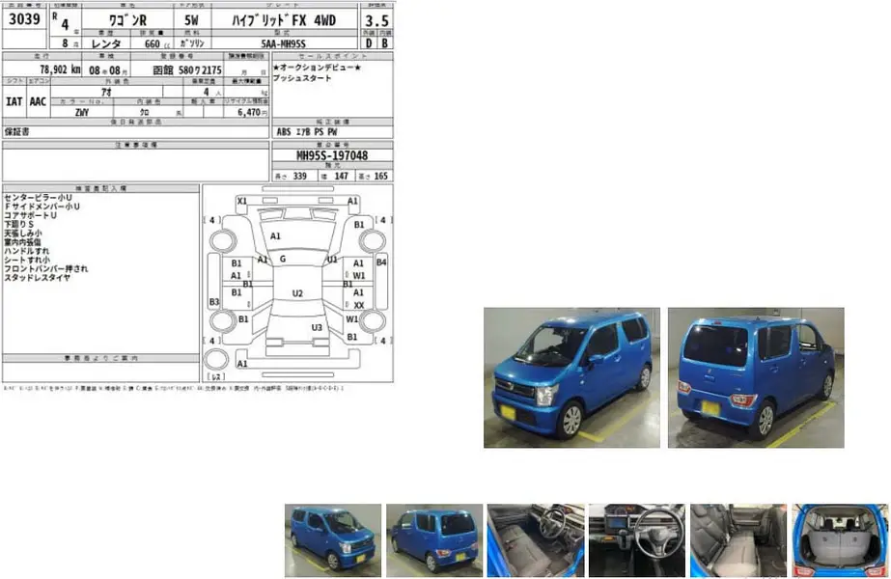This screenshot has height=579, width=891.
Task: Expand the air conditioning AAC field
Action: click(38, 101)
